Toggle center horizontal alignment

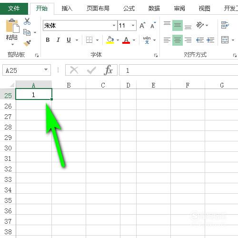[178, 40]
